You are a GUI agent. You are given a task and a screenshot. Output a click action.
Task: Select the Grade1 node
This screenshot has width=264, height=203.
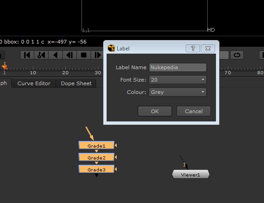(97, 146)
